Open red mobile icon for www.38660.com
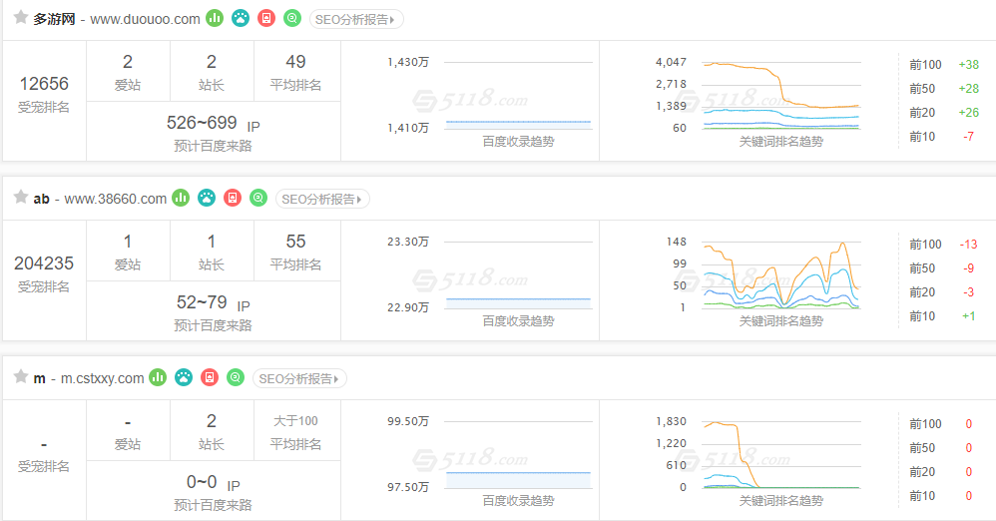 coord(233,199)
